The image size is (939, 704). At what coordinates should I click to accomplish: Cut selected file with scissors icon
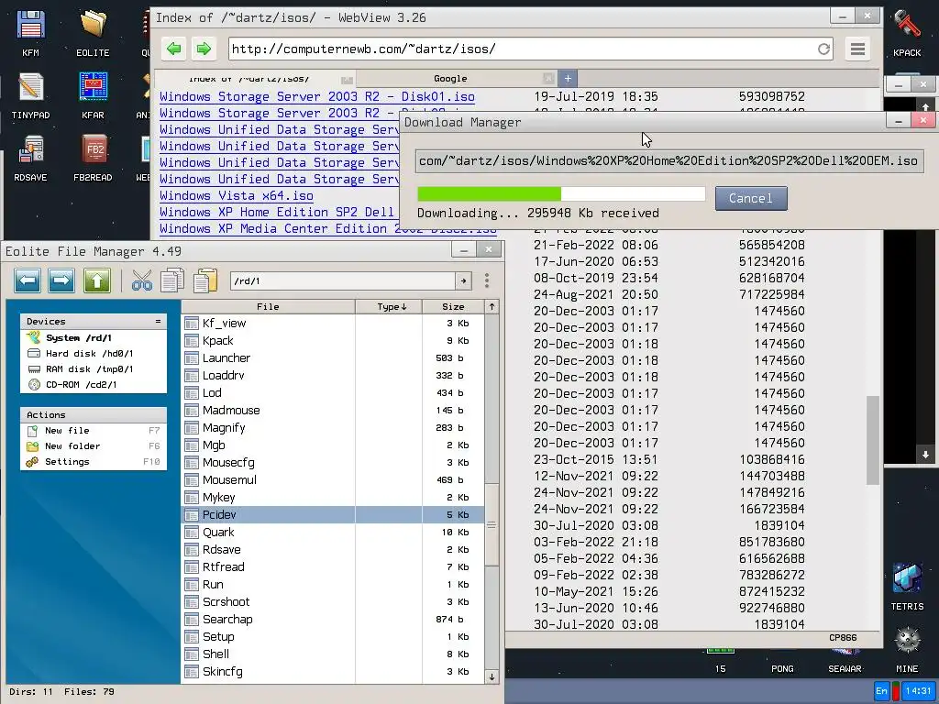pos(142,280)
